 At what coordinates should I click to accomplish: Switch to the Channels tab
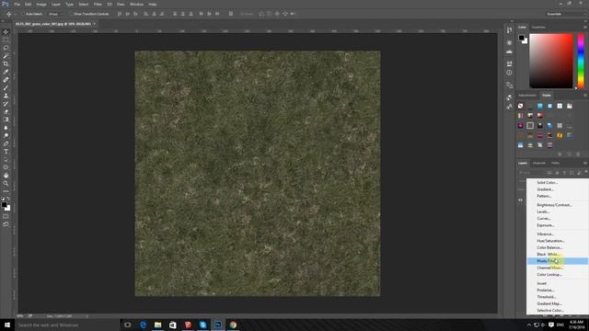[x=539, y=163]
